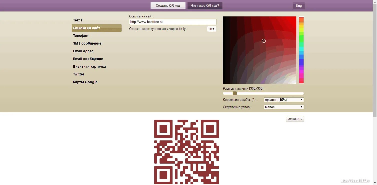Open the 'Что такое QR-код?' tab
377x185 pixels.
click(205, 5)
